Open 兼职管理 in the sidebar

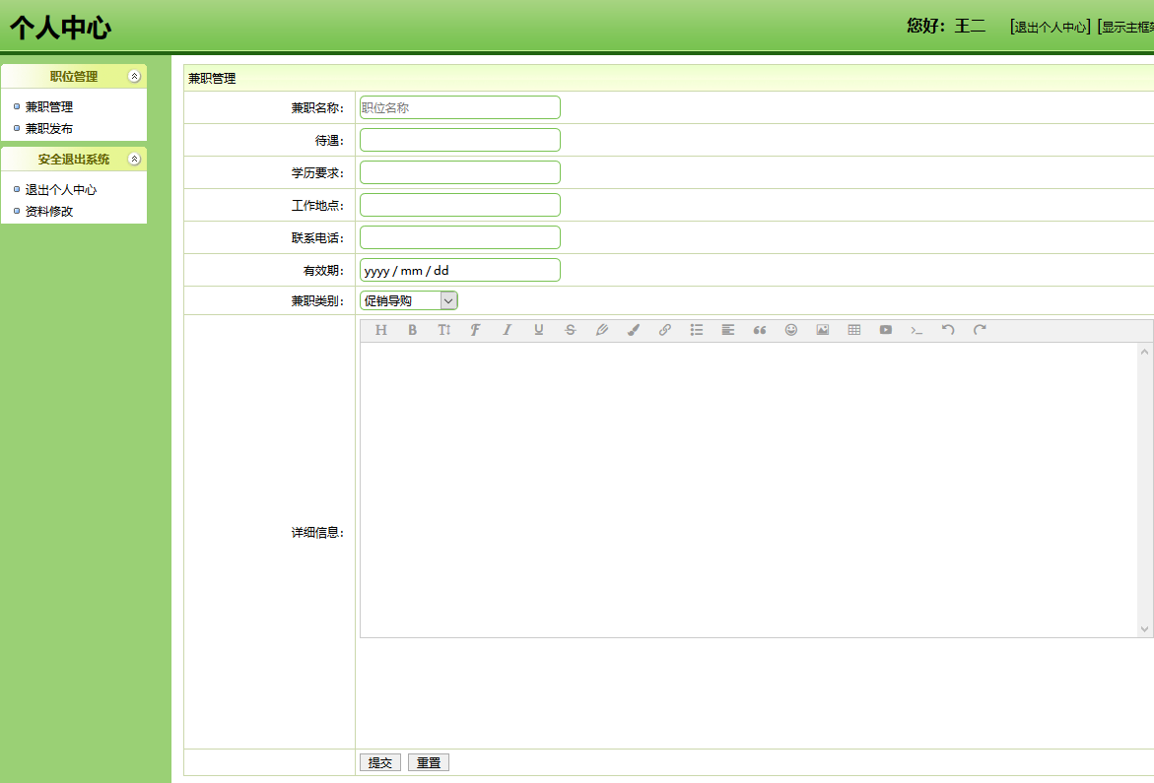[48, 107]
